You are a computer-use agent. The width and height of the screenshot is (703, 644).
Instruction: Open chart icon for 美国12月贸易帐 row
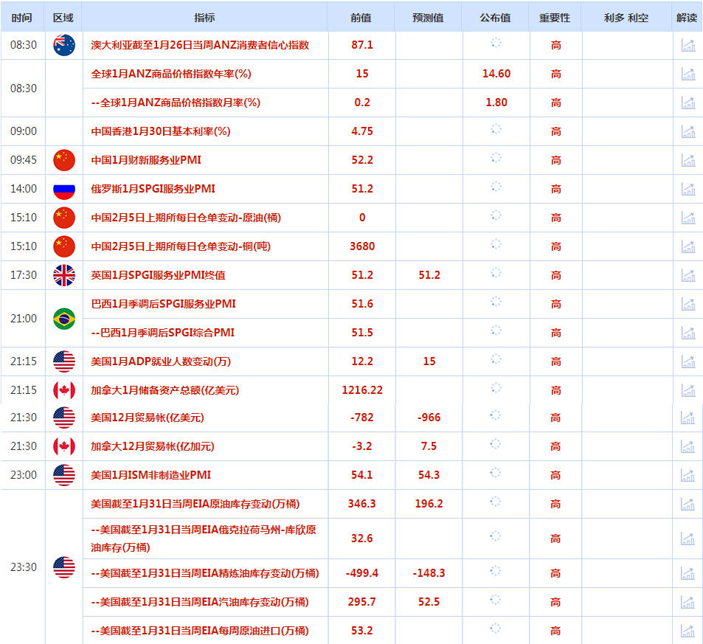coord(688,418)
